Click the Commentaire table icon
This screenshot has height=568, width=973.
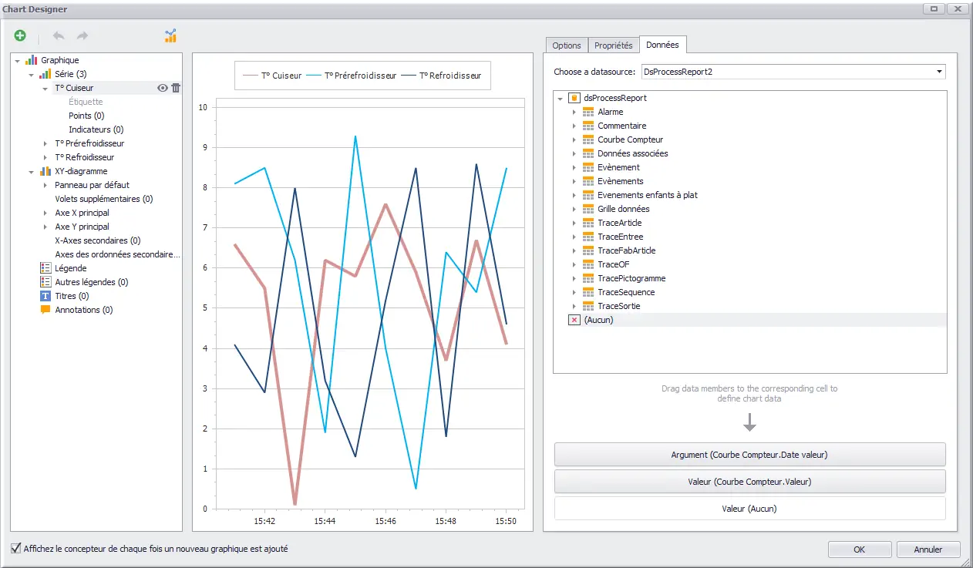[x=588, y=126]
